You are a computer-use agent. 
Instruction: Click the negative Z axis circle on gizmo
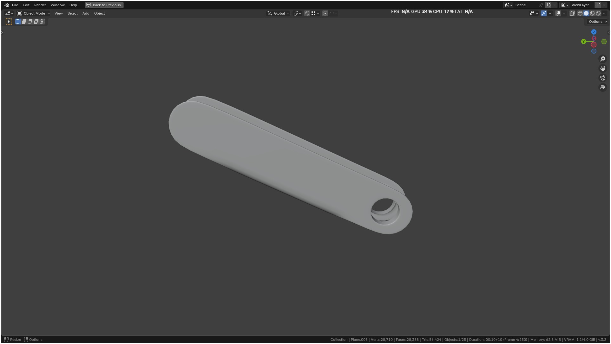(x=594, y=51)
